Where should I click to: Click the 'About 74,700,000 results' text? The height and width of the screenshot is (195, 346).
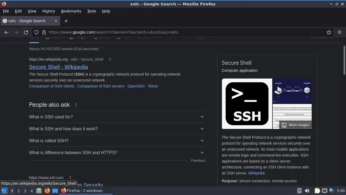(64, 49)
